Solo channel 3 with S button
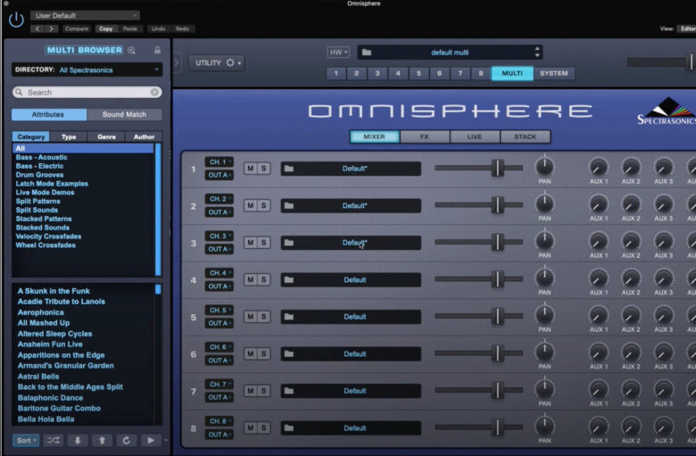The image size is (696, 456). click(x=263, y=243)
